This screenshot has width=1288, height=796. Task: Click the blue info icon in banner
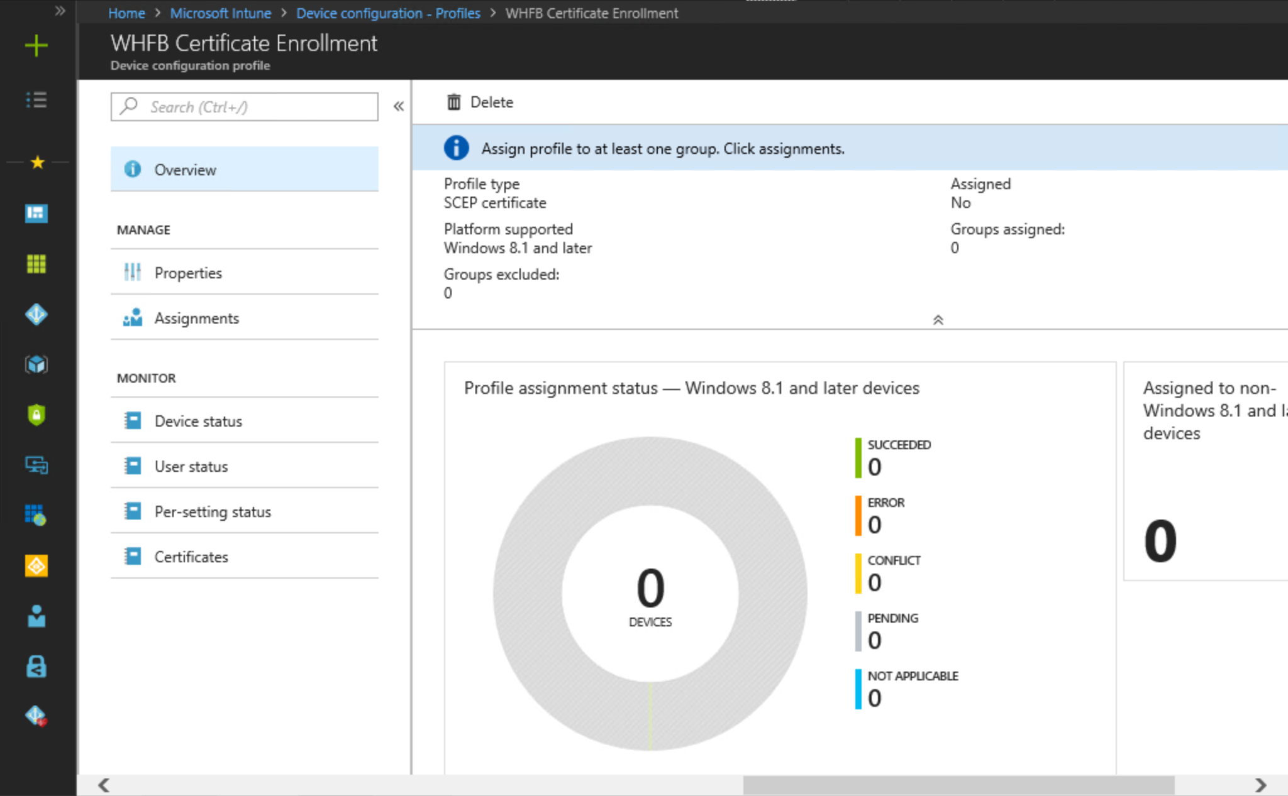click(x=456, y=149)
